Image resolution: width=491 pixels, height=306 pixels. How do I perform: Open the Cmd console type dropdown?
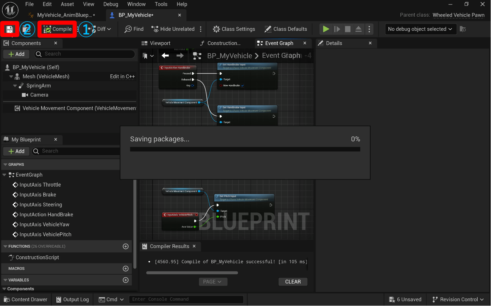pos(111,300)
